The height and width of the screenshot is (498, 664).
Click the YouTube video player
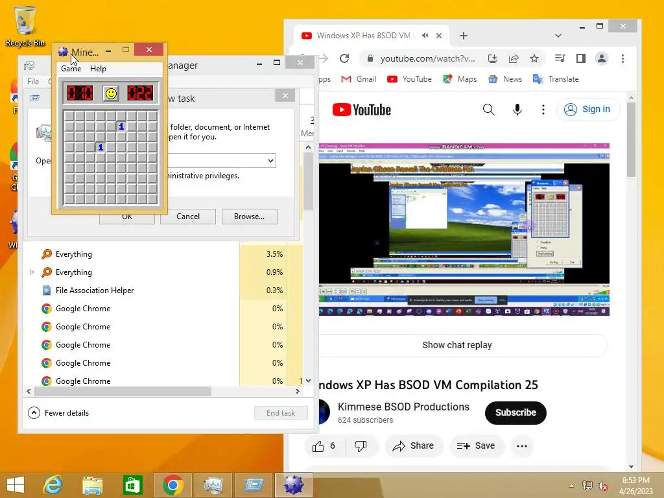pos(464,229)
